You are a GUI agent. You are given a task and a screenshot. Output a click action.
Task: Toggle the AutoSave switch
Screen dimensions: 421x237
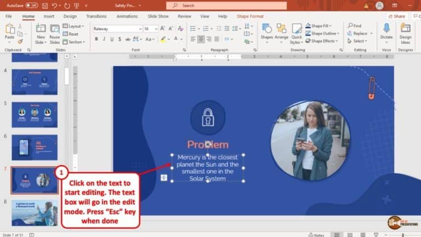(x=31, y=5)
